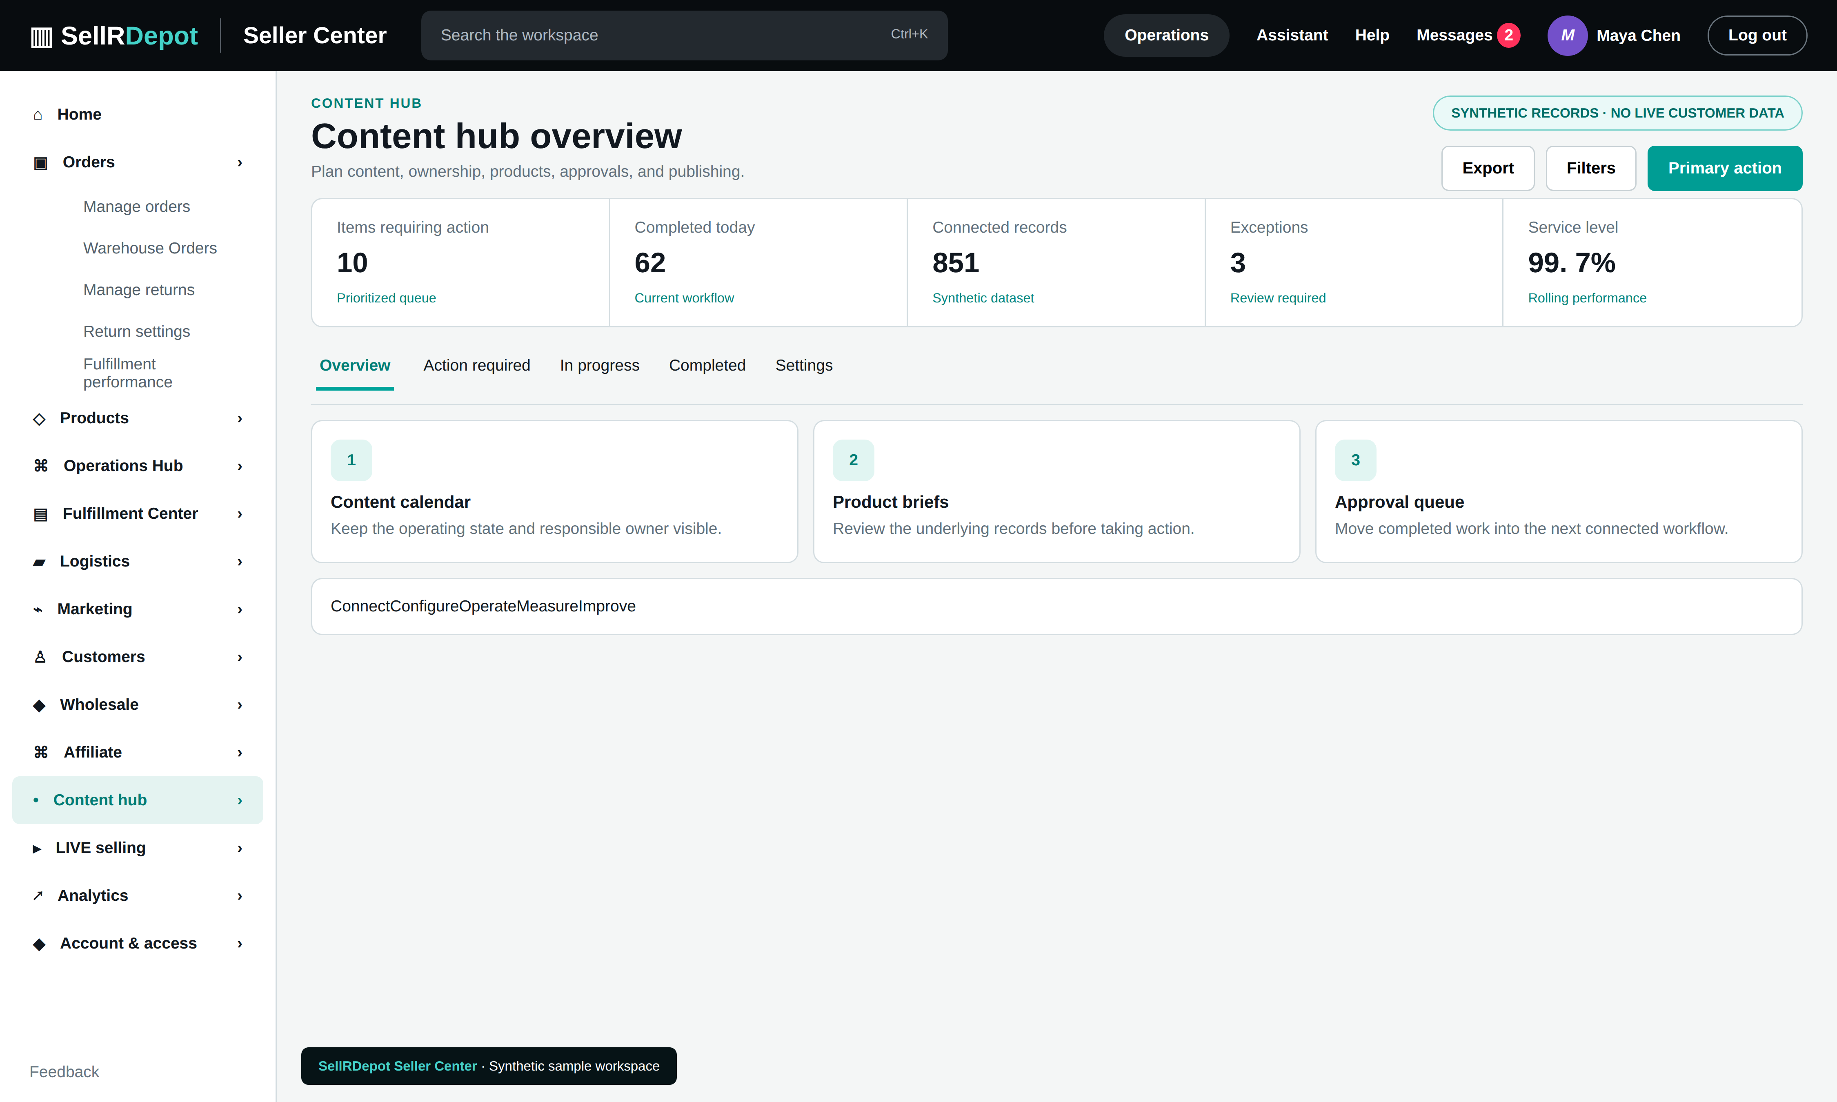The image size is (1837, 1102).
Task: Open Warehouse Orders in sidebar
Action: [150, 248]
